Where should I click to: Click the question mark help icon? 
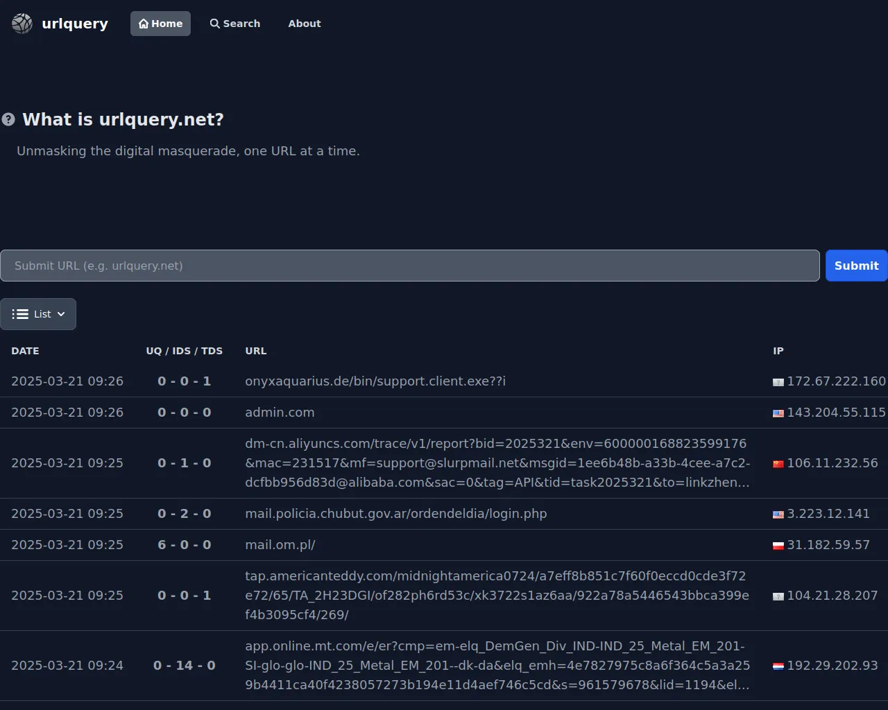[8, 119]
